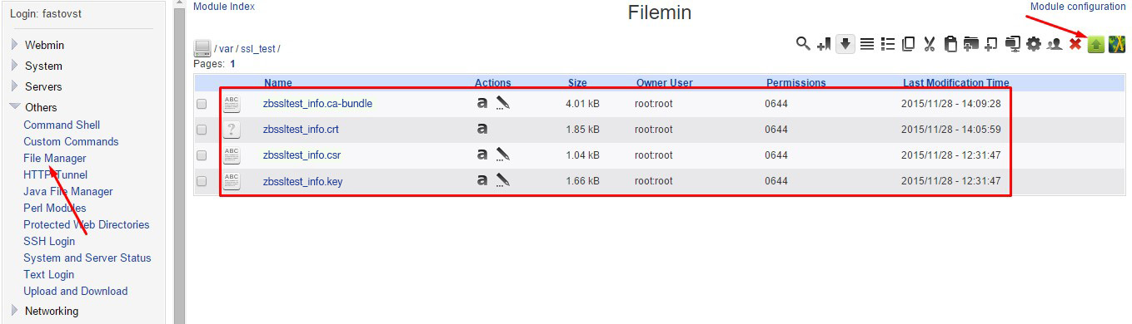Tick the checkbox for zbssltest_info.csr

pyautogui.click(x=202, y=155)
